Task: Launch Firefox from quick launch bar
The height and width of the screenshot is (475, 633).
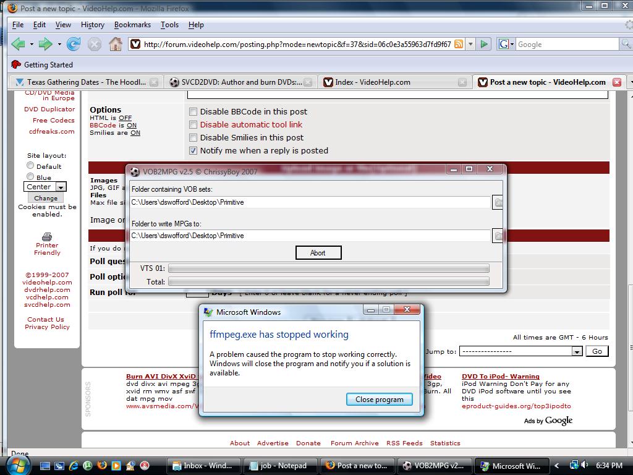Action: [x=102, y=465]
